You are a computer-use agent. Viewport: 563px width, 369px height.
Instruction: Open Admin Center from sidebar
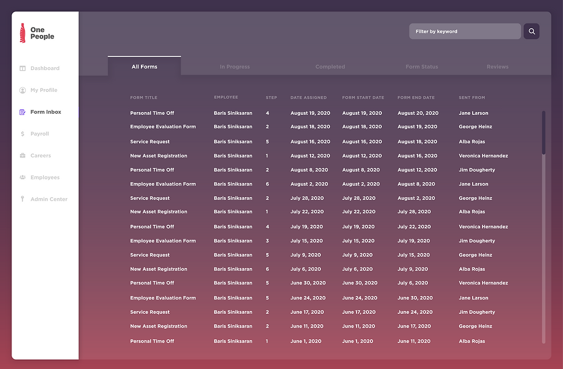pyautogui.click(x=49, y=199)
